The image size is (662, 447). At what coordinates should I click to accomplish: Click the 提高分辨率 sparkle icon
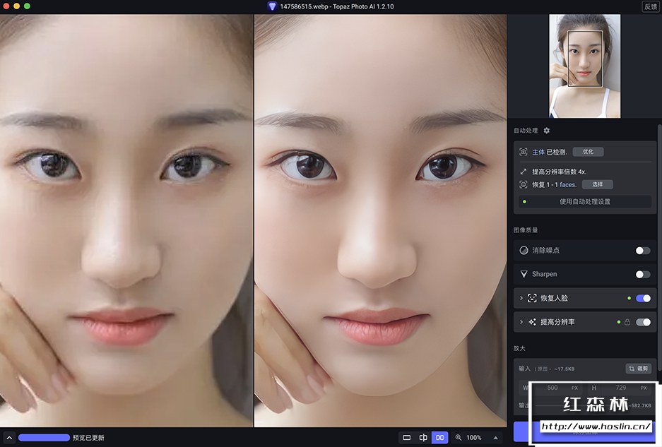point(532,322)
